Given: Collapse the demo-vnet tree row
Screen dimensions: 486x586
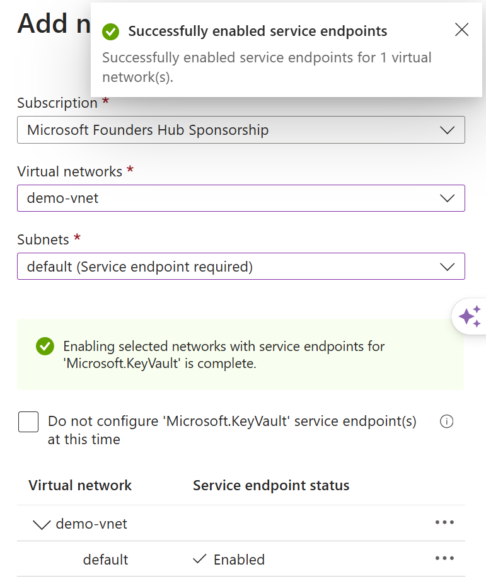Looking at the screenshot, I should [42, 524].
